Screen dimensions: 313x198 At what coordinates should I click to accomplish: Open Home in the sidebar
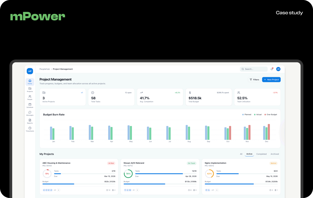point(30,82)
